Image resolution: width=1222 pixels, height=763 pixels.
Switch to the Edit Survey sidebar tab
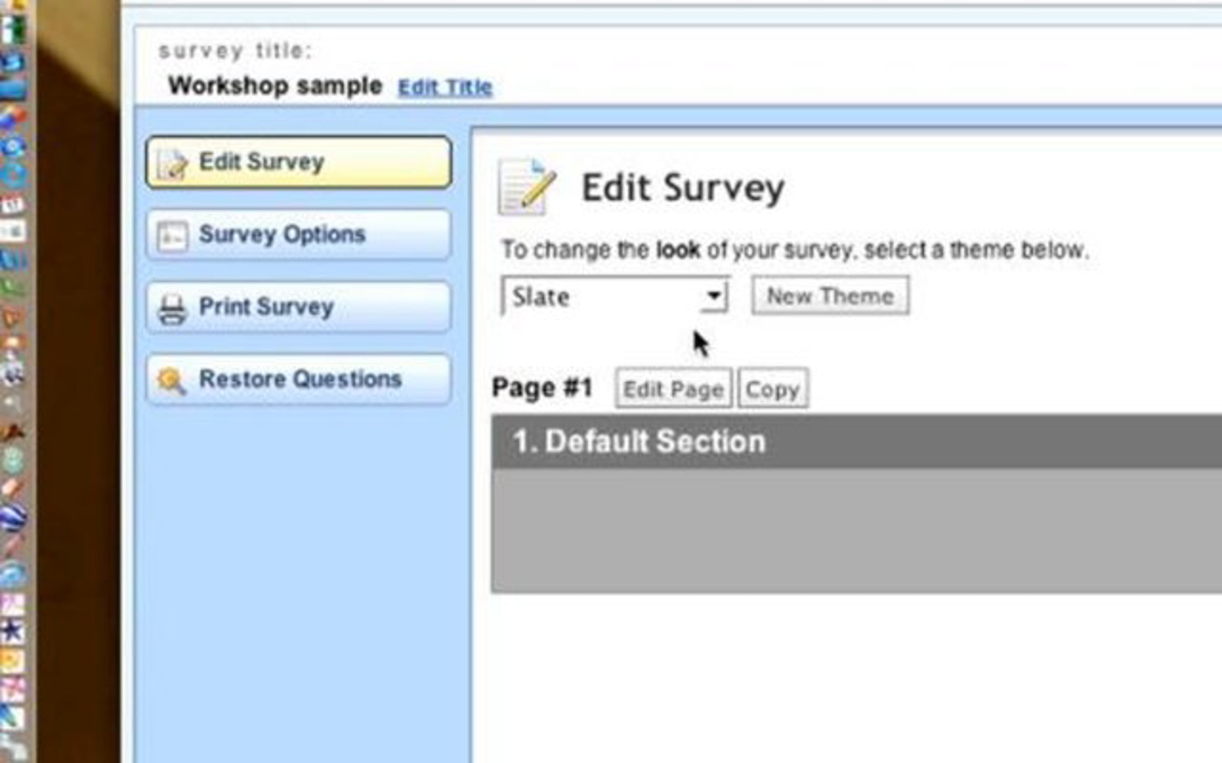[298, 163]
